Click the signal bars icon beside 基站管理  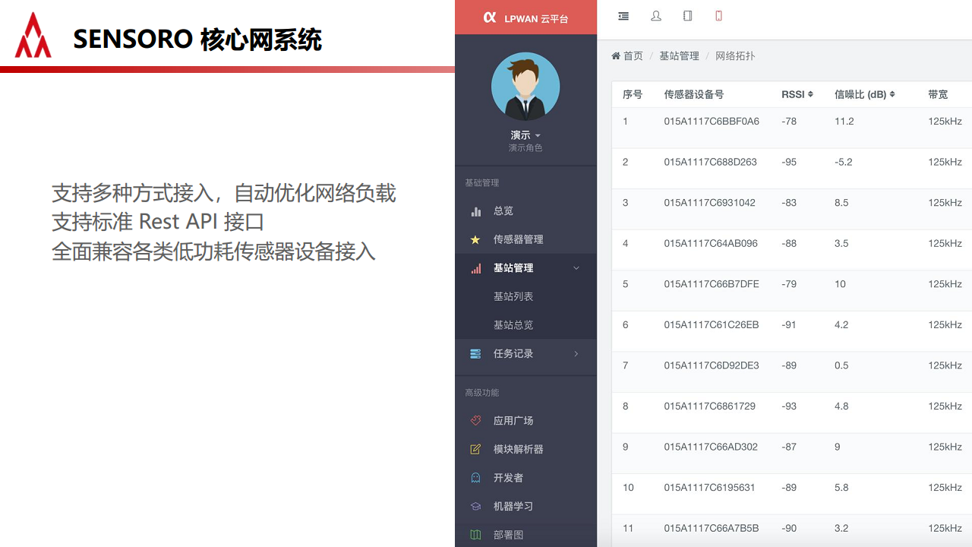tap(476, 268)
